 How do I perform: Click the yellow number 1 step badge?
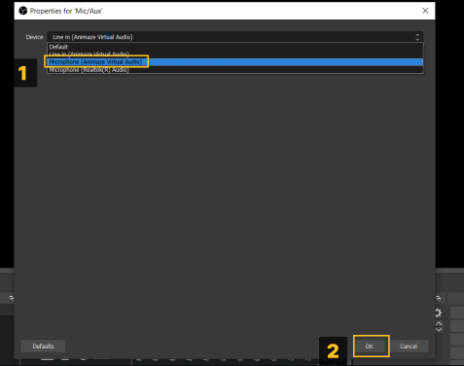click(25, 73)
